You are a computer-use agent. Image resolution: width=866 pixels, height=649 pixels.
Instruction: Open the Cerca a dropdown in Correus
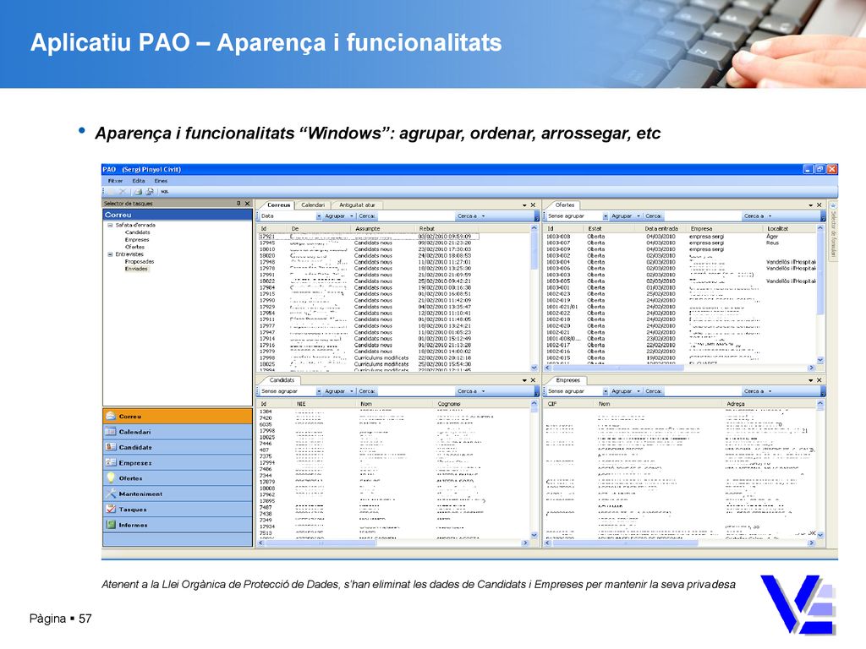coord(470,216)
